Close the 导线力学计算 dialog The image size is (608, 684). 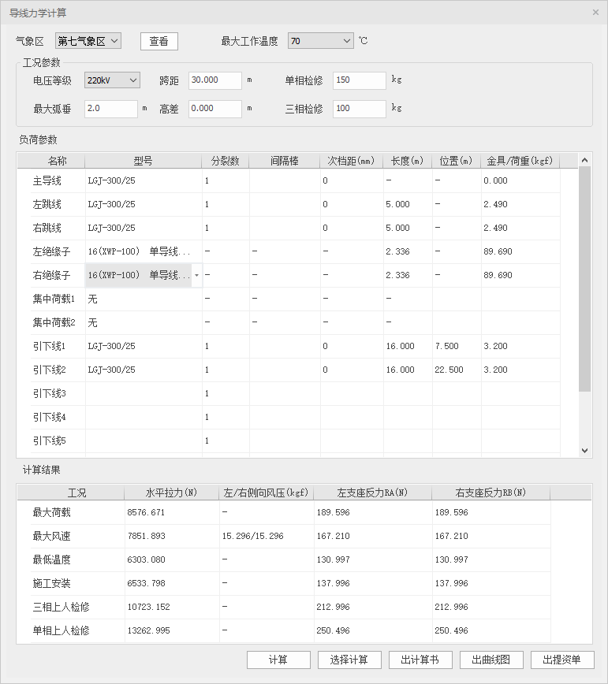595,13
